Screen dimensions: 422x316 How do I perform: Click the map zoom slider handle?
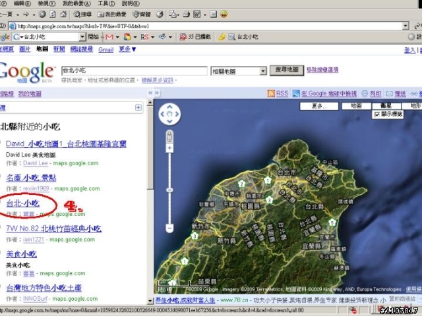pyautogui.click(x=169, y=190)
